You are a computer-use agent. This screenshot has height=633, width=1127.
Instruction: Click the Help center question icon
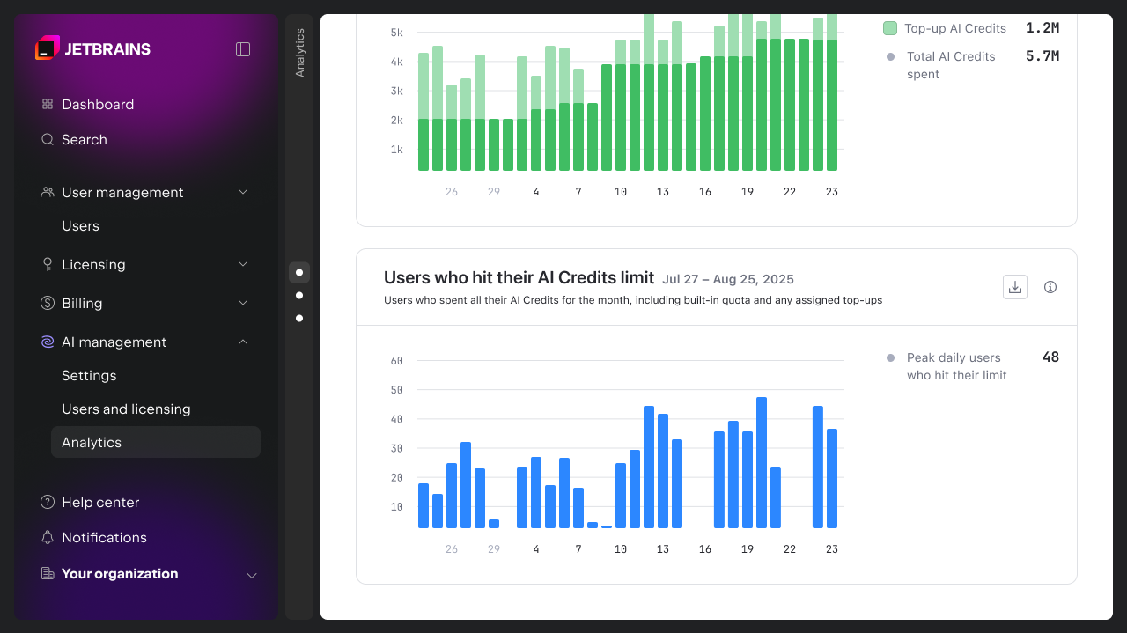[48, 502]
